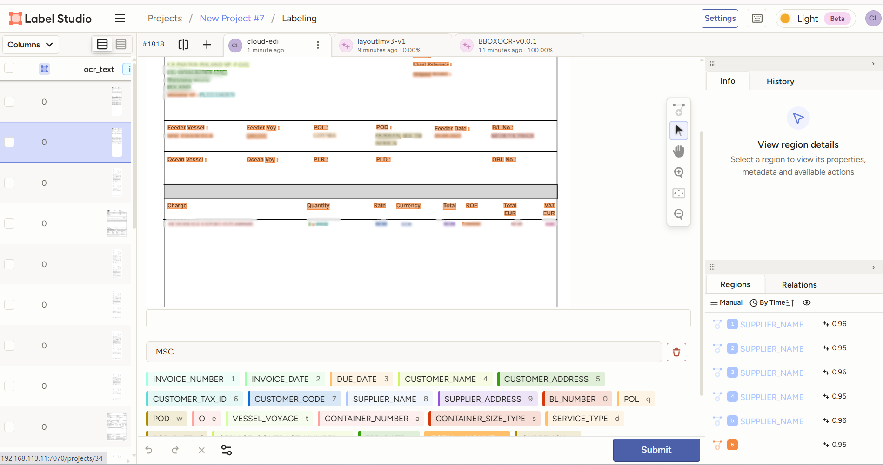Screen dimensions: 883x465
Task: Click the zoom in magnifier icon
Action: [679, 172]
